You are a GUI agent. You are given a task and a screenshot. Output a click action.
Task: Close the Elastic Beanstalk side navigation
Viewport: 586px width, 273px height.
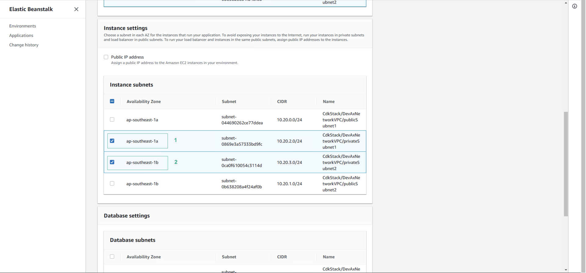[76, 9]
